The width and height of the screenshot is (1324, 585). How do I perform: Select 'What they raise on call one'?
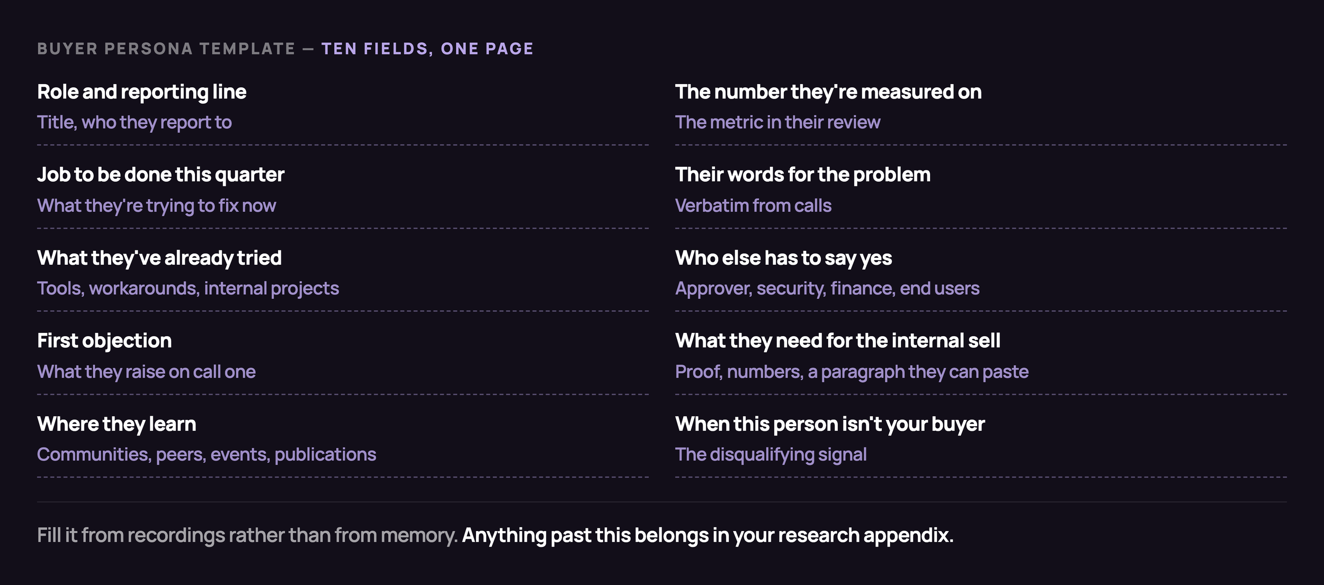point(146,372)
